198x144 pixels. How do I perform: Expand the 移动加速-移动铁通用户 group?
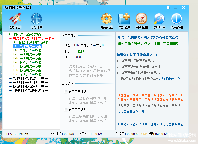pyautogui.click(x=6, y=86)
